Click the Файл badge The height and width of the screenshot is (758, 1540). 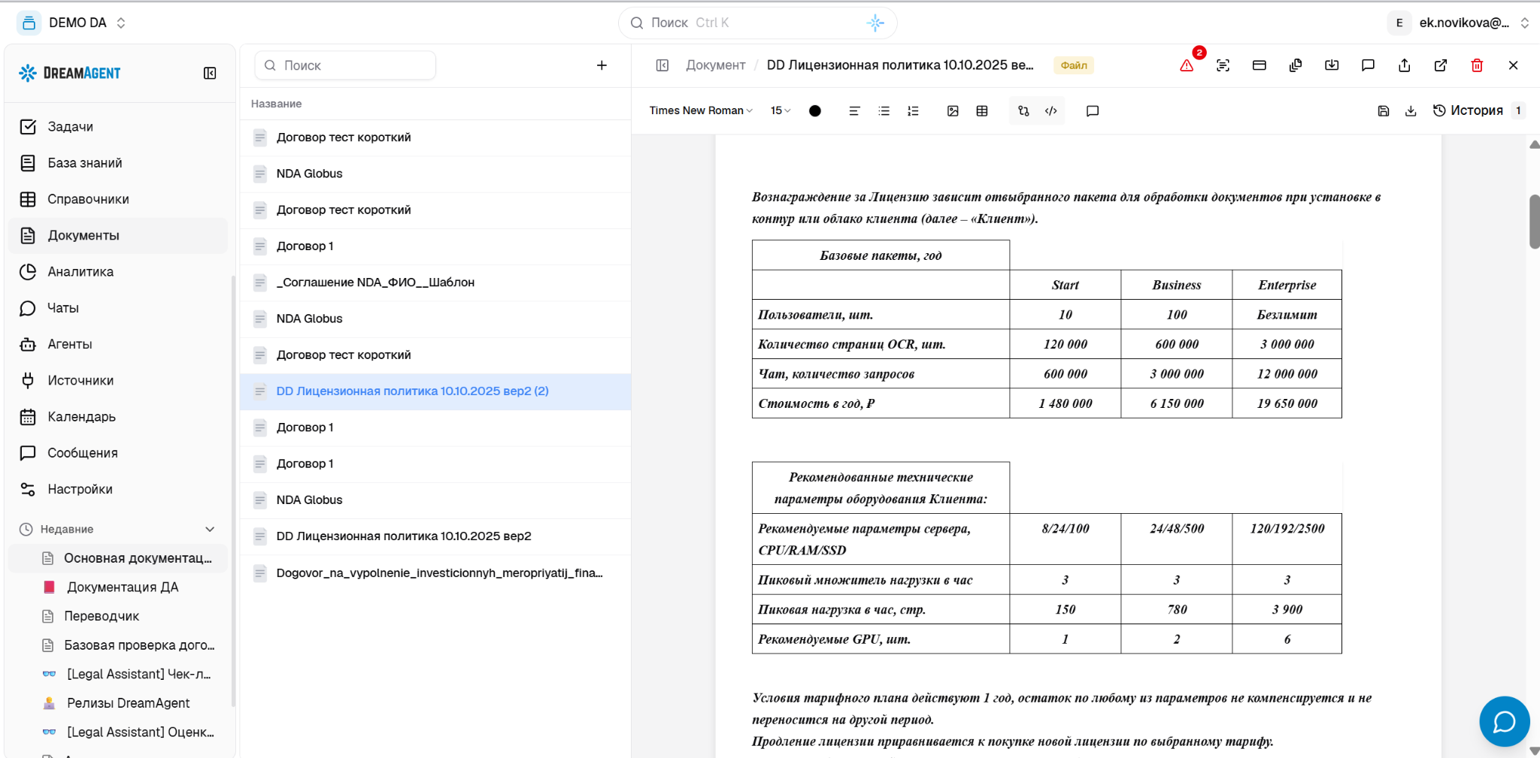1074,65
